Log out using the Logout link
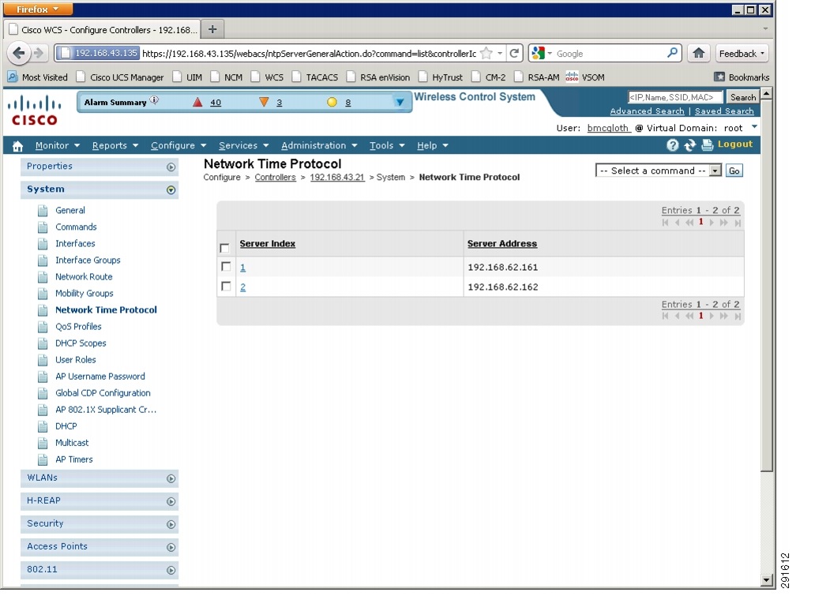 [x=735, y=144]
